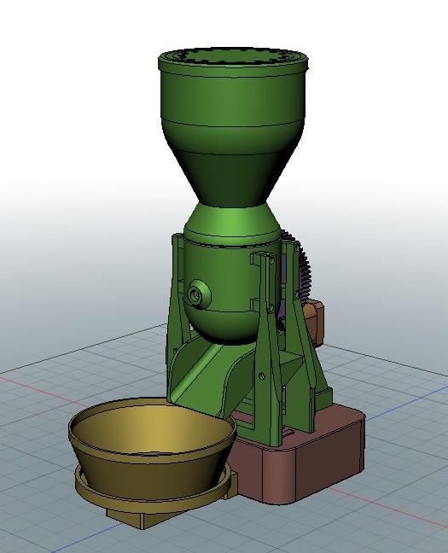Click the toothed ring inside hopper rim
The height and width of the screenshot is (553, 448).
pos(233,56)
